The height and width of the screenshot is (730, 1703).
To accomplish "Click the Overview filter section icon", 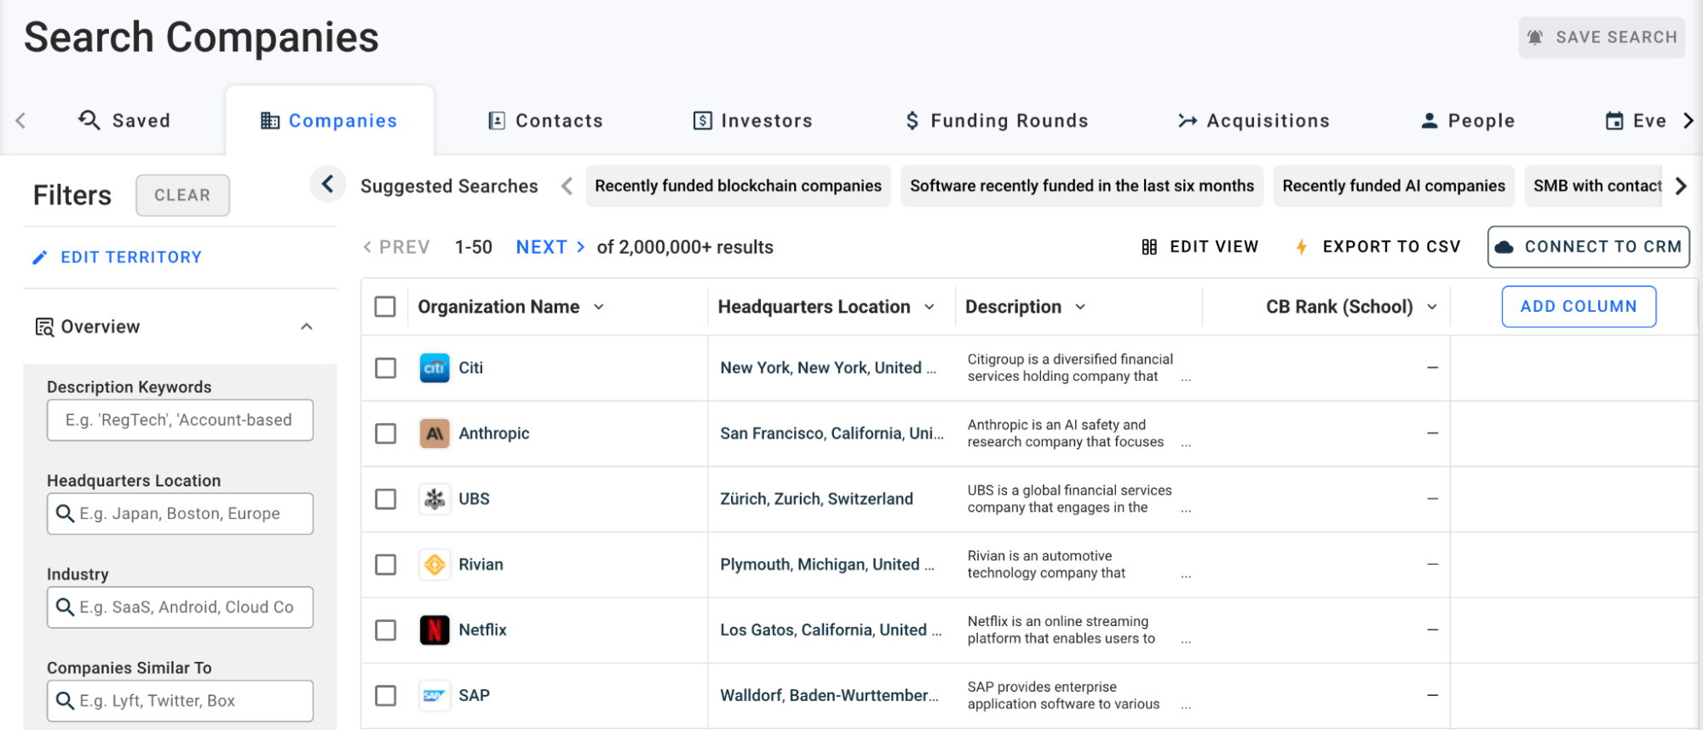I will [44, 327].
